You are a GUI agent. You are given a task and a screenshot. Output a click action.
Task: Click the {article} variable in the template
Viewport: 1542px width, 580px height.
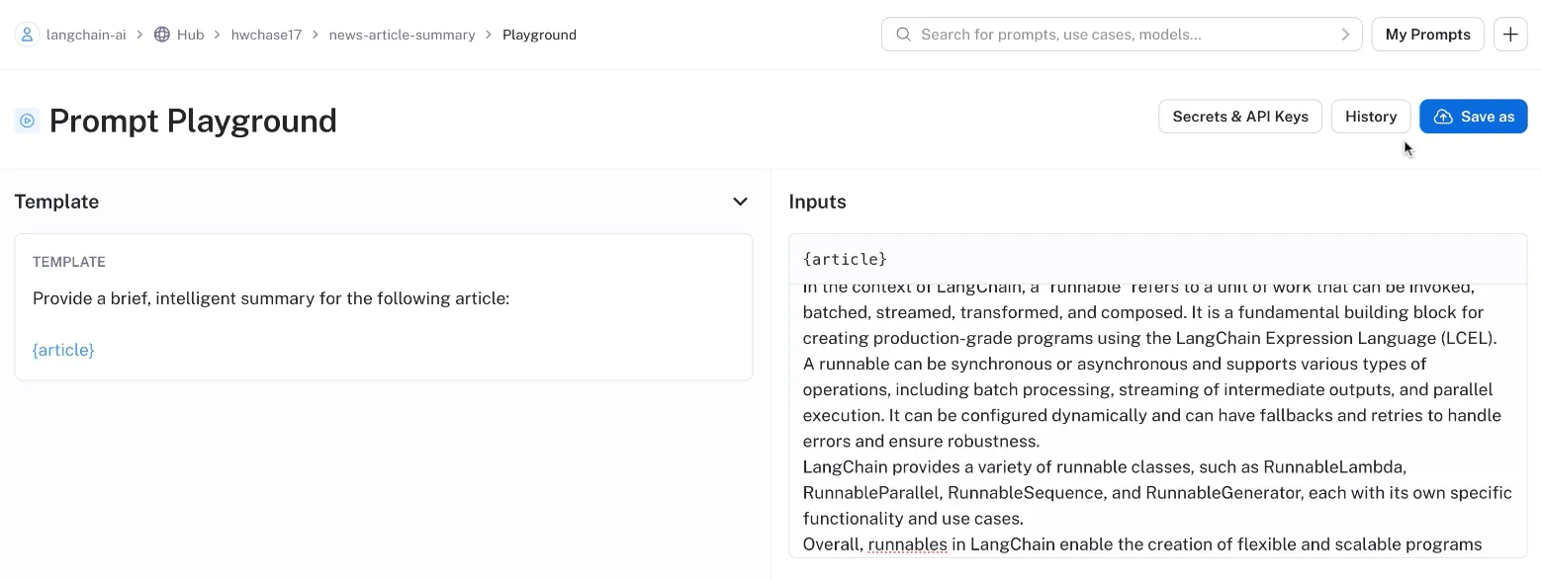coord(62,349)
